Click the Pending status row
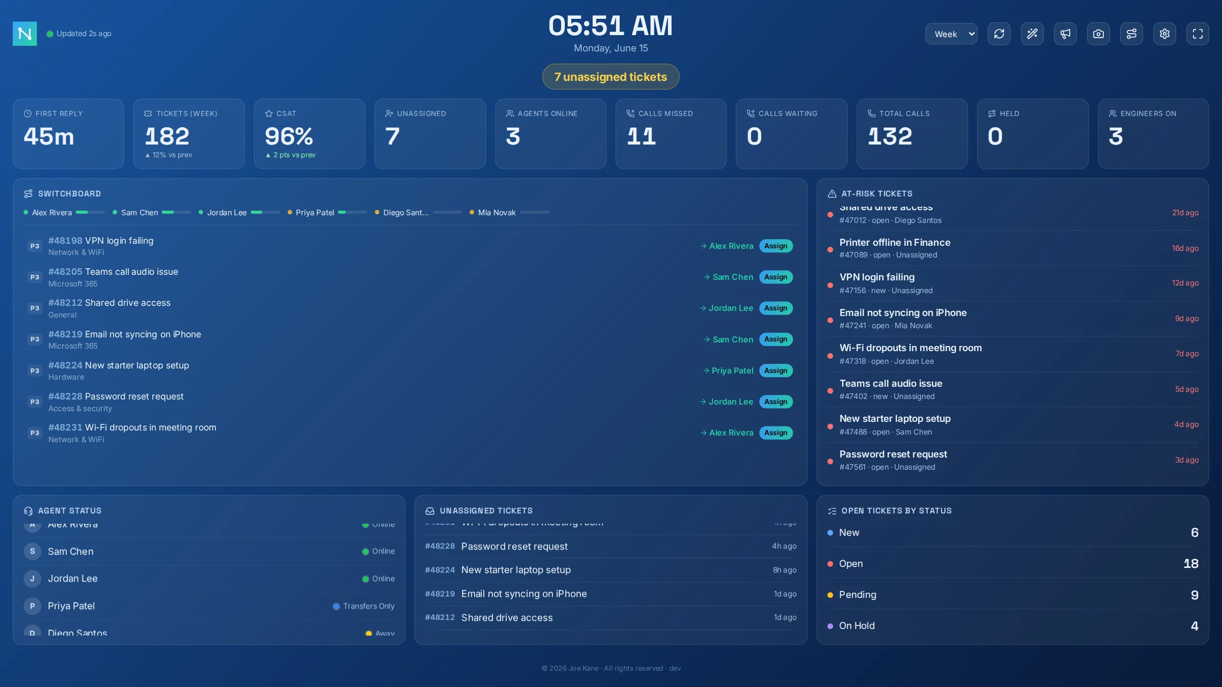The image size is (1222, 687). pos(1012,595)
